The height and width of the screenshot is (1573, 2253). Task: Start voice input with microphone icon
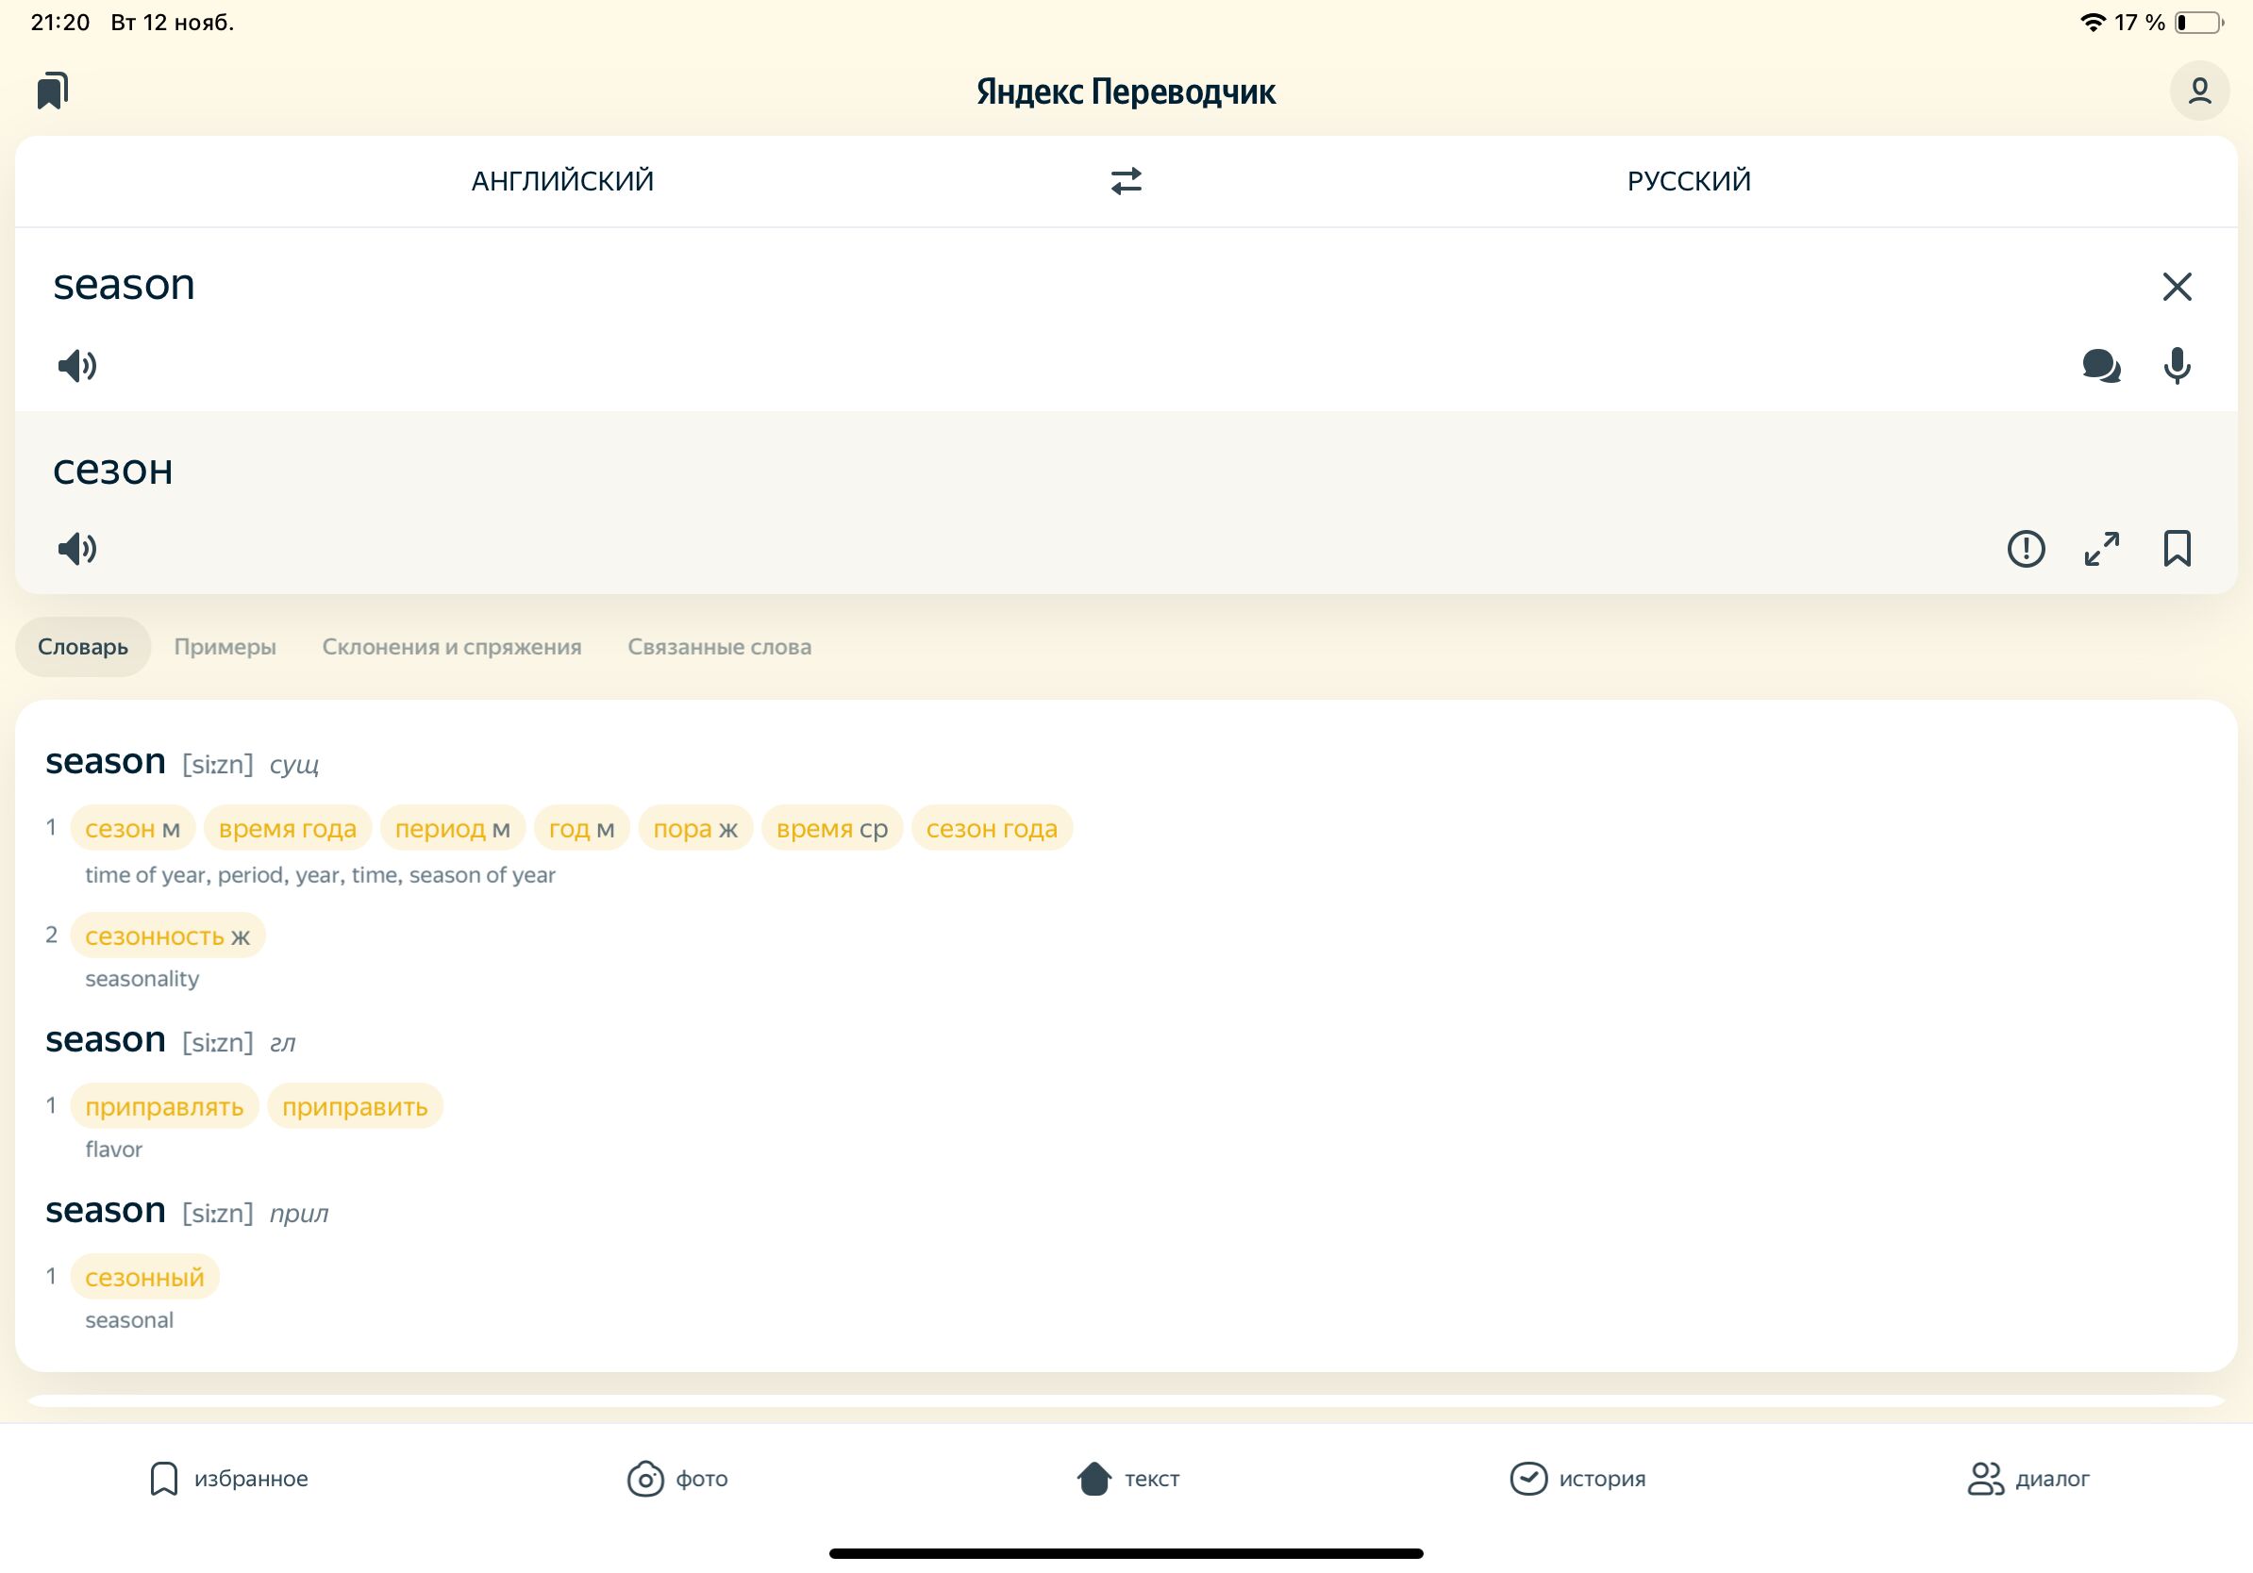2177,366
